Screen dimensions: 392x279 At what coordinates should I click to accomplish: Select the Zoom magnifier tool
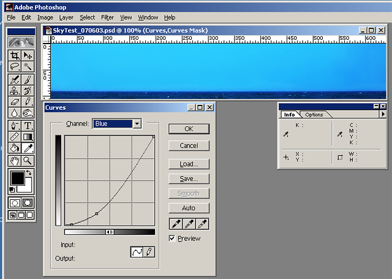pos(28,161)
